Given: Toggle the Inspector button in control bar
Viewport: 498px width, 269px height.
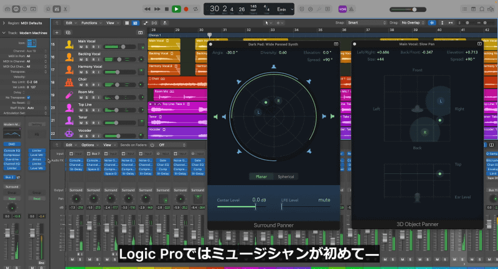Looking at the screenshot, I should pyautogui.click(x=16, y=9).
